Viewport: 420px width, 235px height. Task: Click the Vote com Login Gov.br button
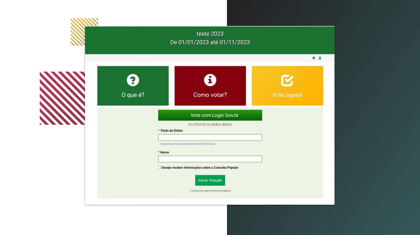click(x=210, y=115)
